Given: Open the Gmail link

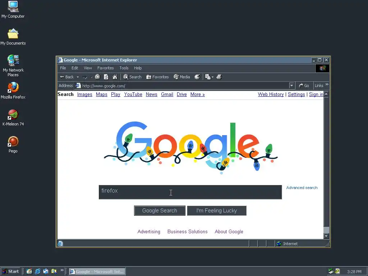Looking at the screenshot, I should point(167,95).
